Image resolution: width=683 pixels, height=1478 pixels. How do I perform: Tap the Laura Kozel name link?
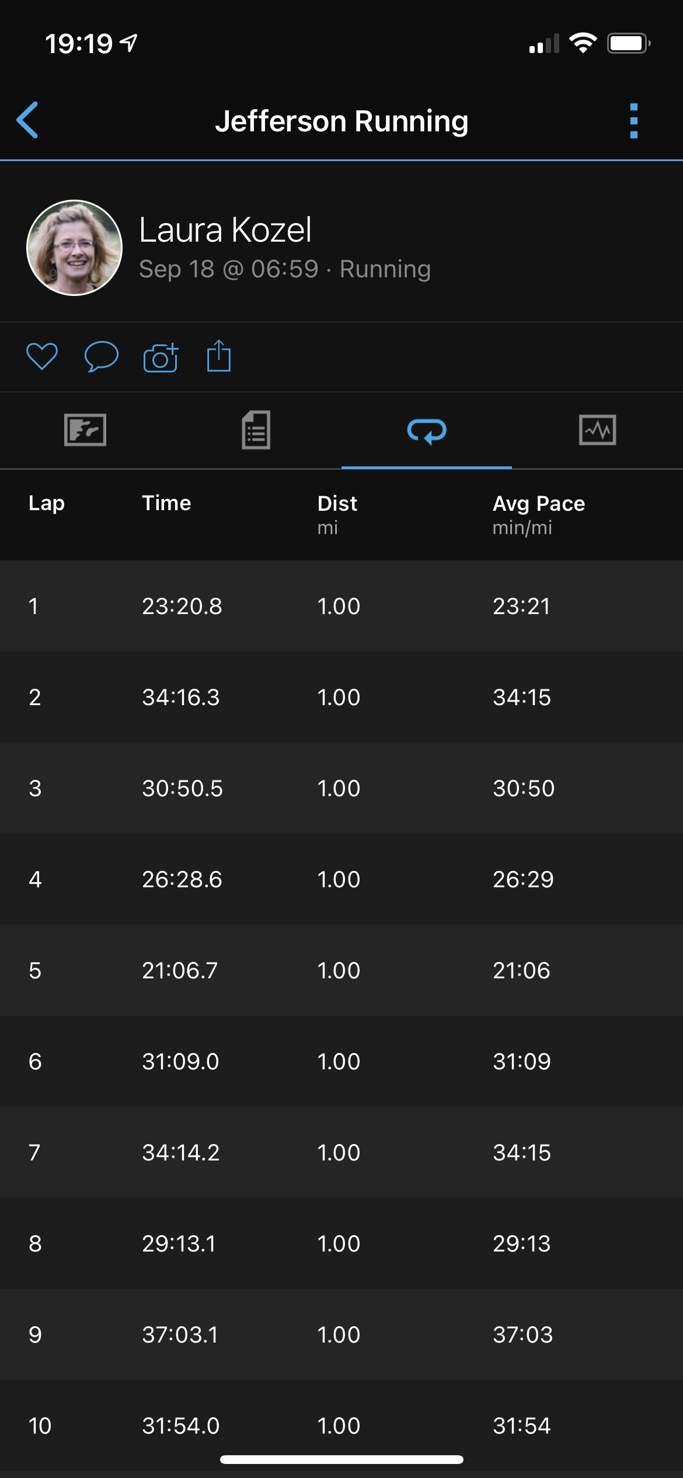(x=225, y=230)
